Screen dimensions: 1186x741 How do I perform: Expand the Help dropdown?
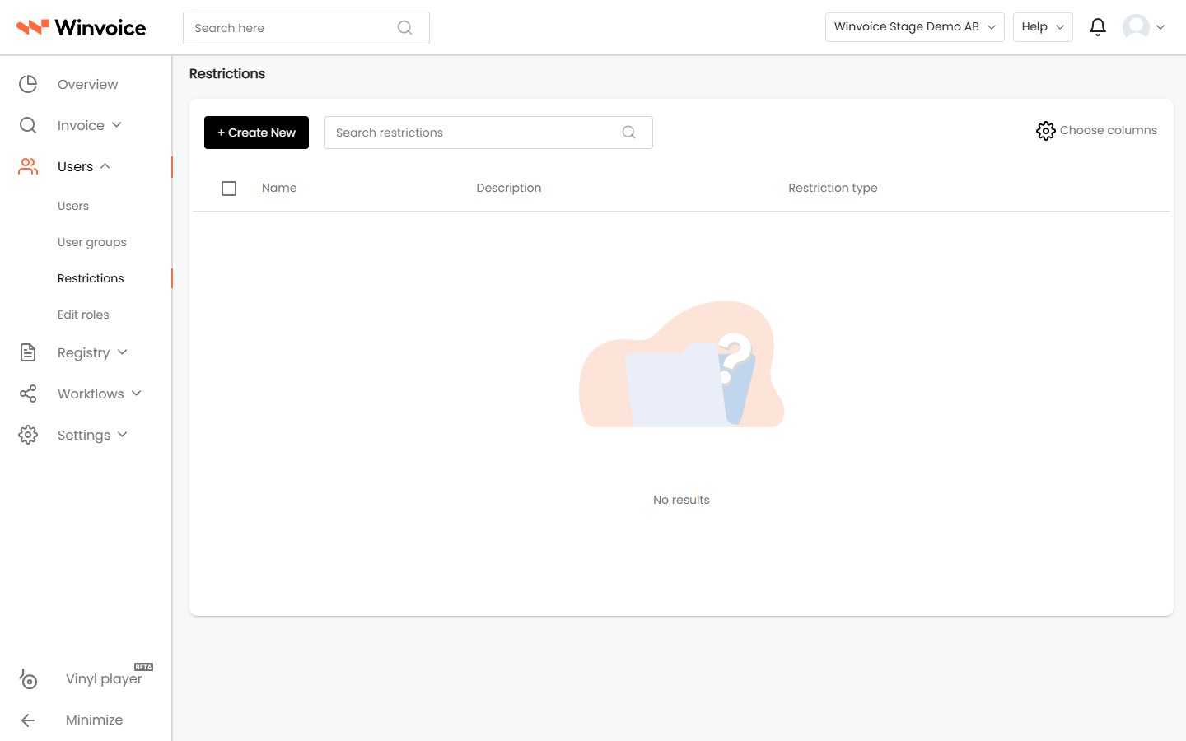click(1043, 27)
